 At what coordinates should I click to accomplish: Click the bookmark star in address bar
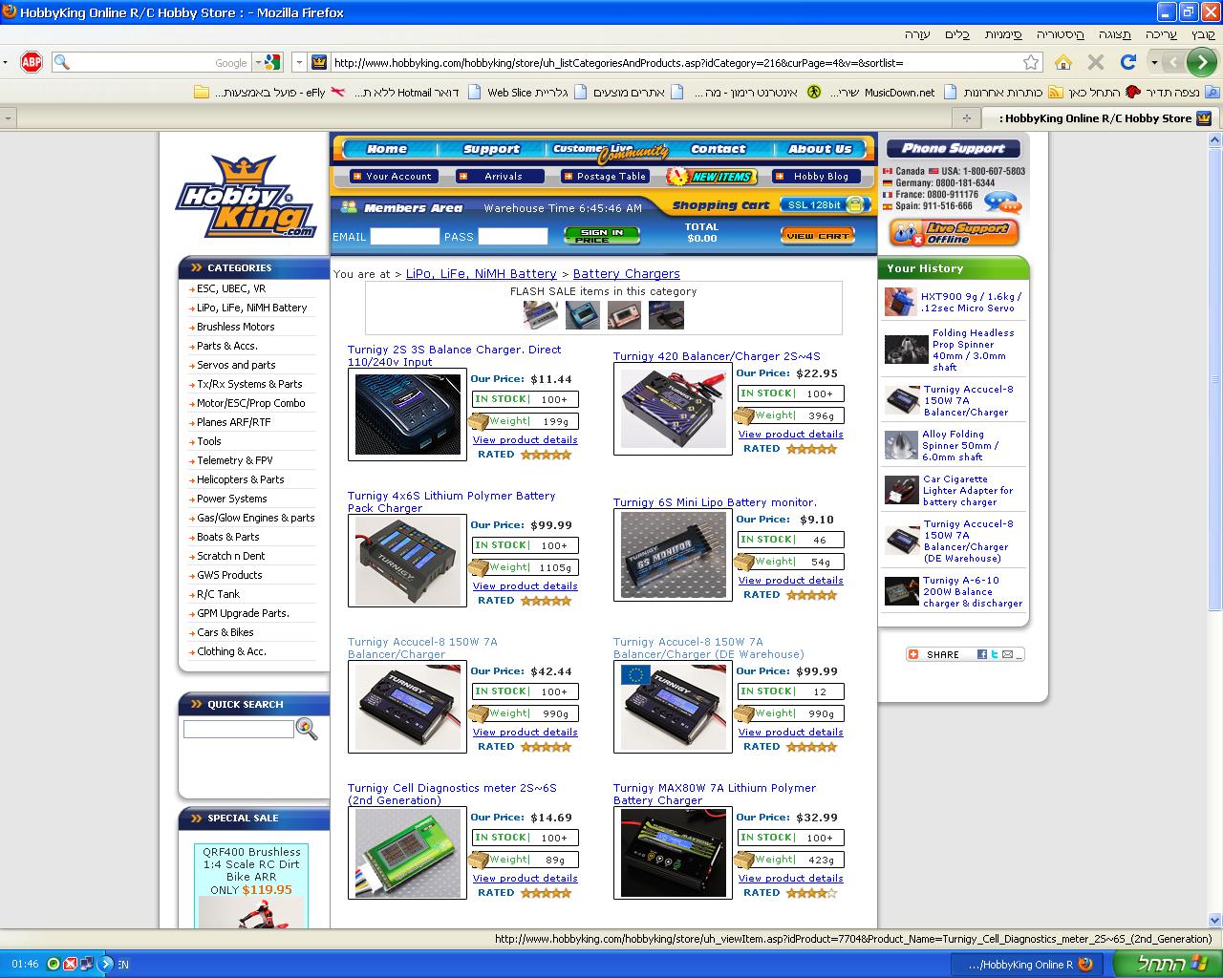pyautogui.click(x=1031, y=62)
